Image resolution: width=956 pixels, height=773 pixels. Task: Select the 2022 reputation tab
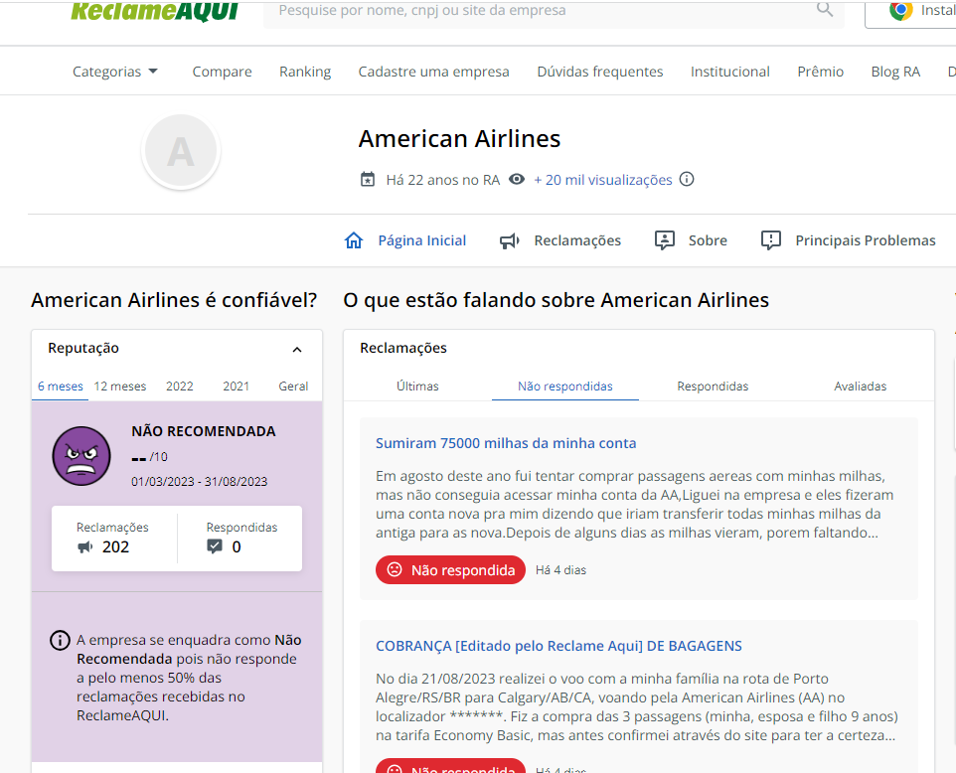(x=179, y=386)
